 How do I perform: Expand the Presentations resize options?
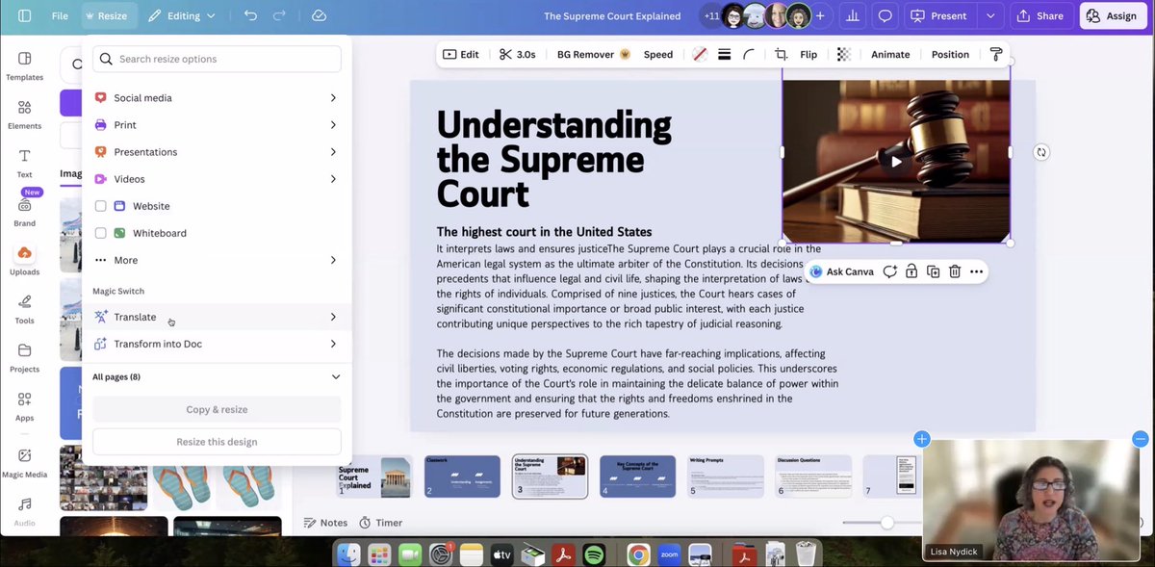click(x=217, y=152)
